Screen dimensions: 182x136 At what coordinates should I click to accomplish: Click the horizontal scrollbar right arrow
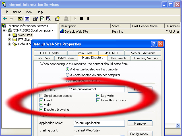(178, 125)
